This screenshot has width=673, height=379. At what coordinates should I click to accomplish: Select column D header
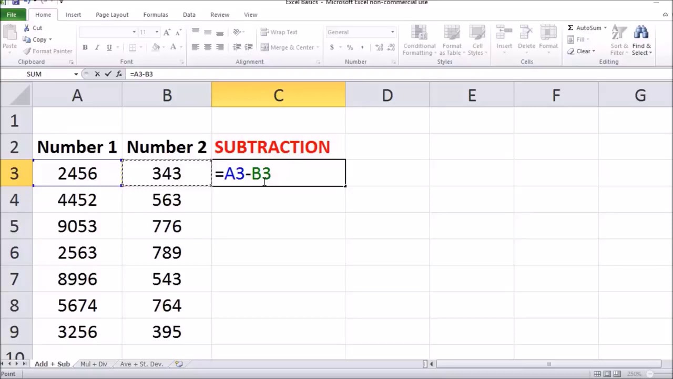(388, 95)
